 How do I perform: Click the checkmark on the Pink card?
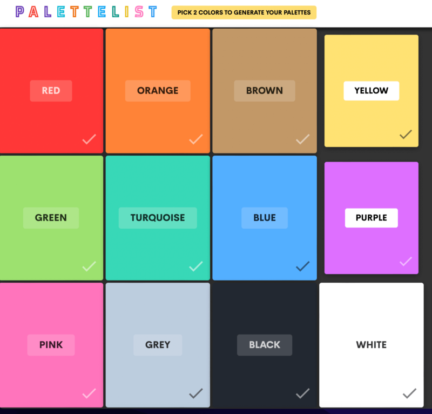tap(89, 393)
